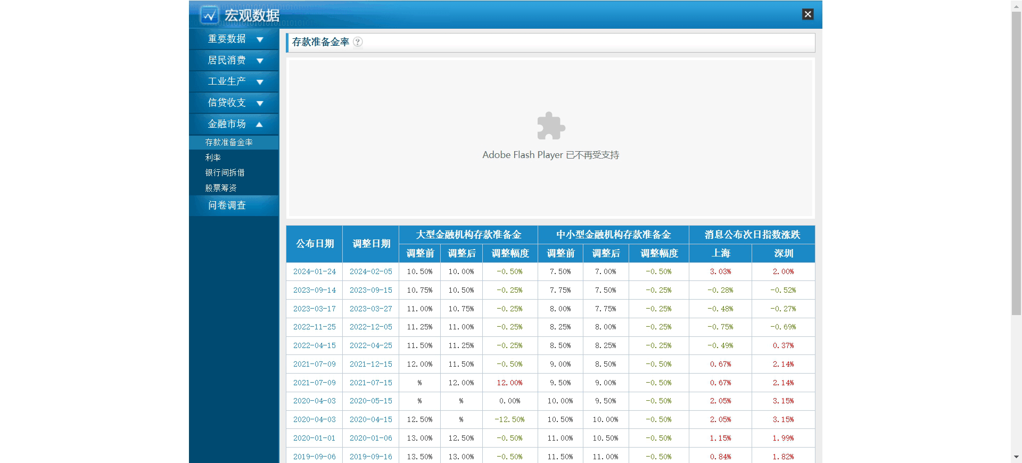Screen dimensions: 1022x463
Task: Click the 0.37% Shenzhen value cell
Action: click(784, 345)
